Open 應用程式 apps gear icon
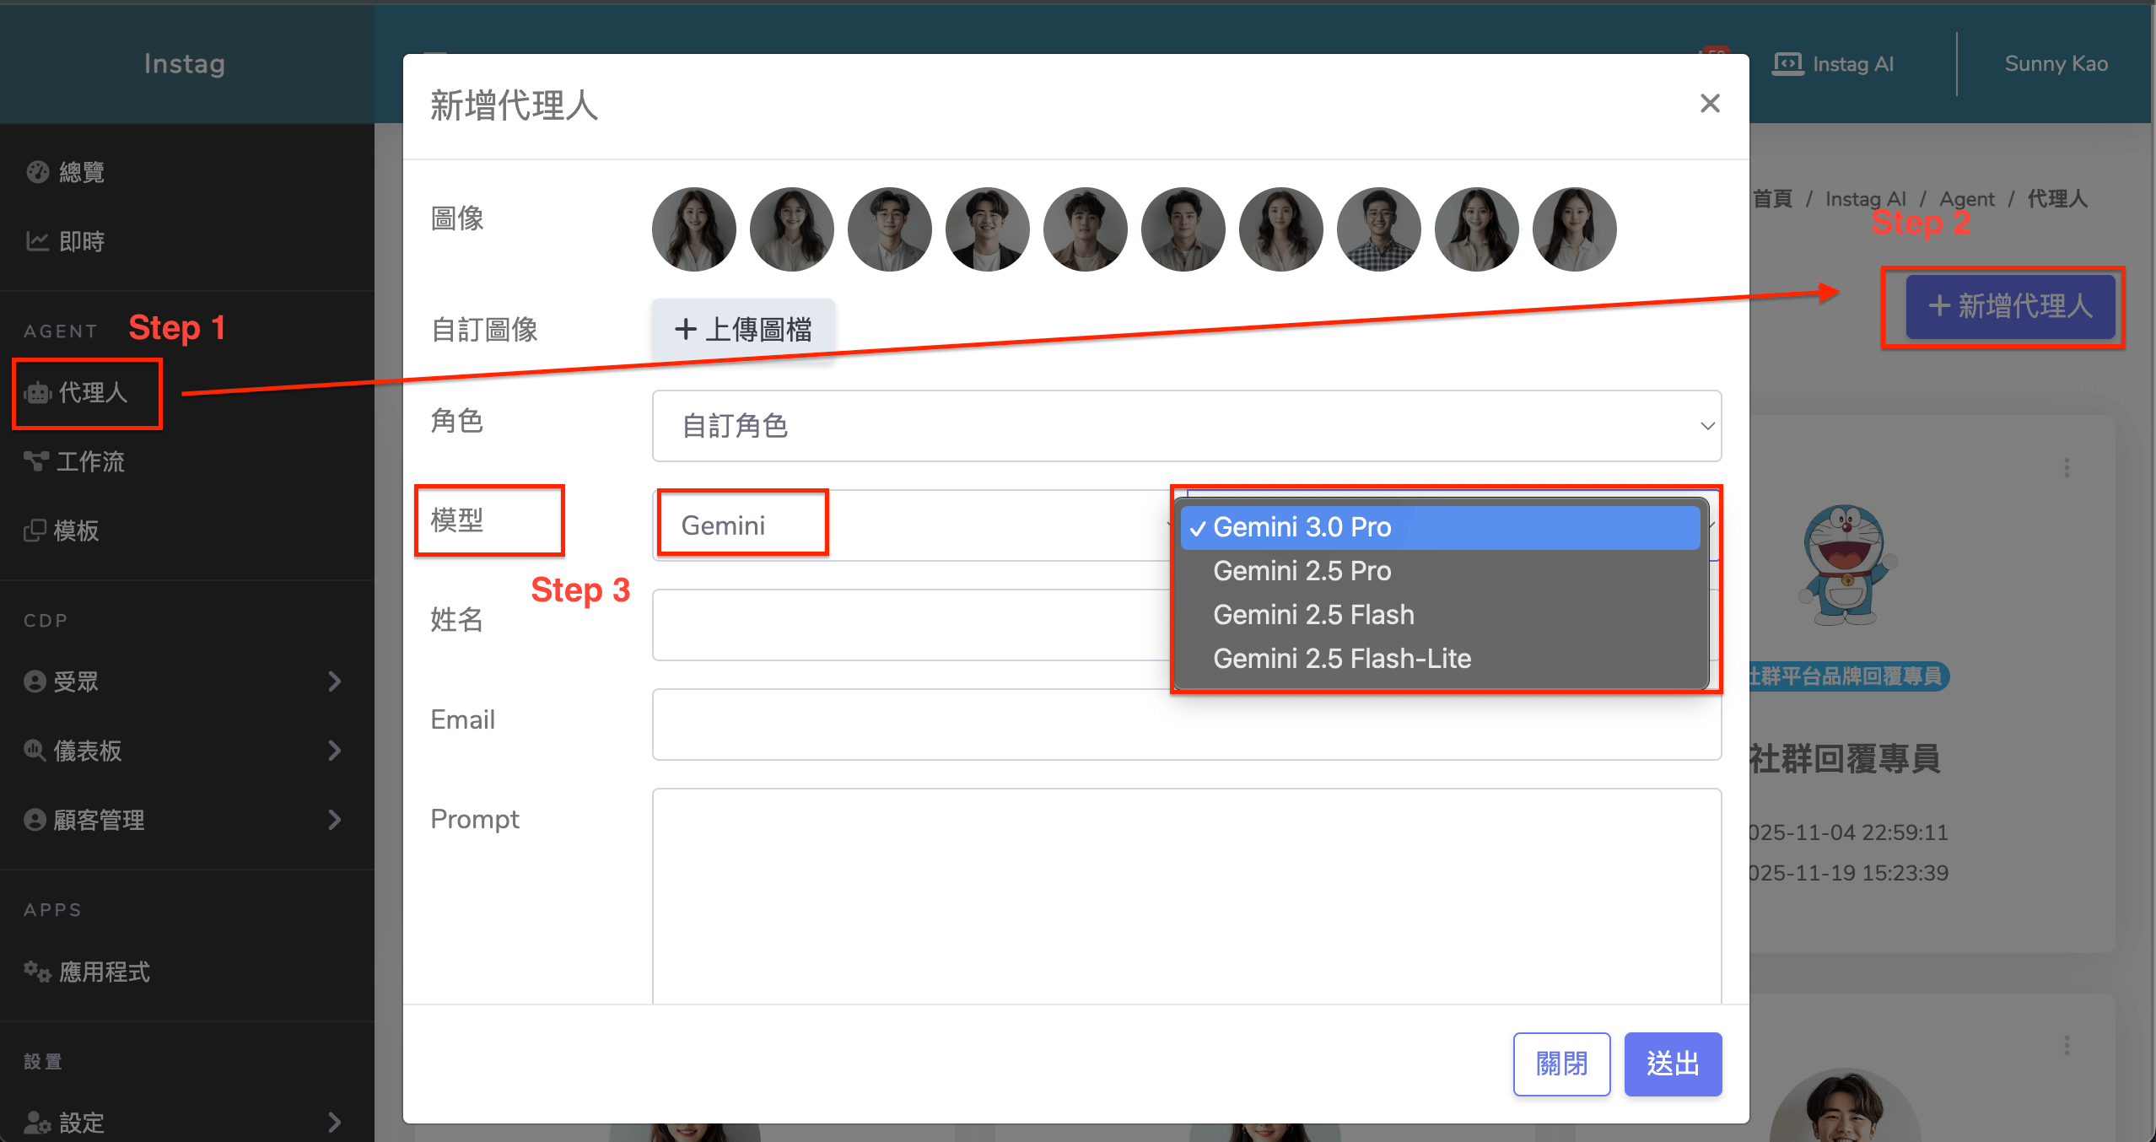 click(37, 972)
